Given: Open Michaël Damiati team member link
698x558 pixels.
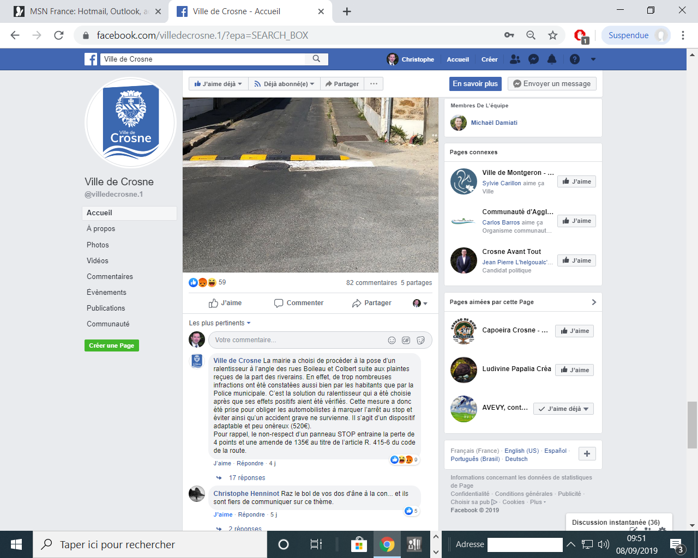Looking at the screenshot, I should click(494, 123).
